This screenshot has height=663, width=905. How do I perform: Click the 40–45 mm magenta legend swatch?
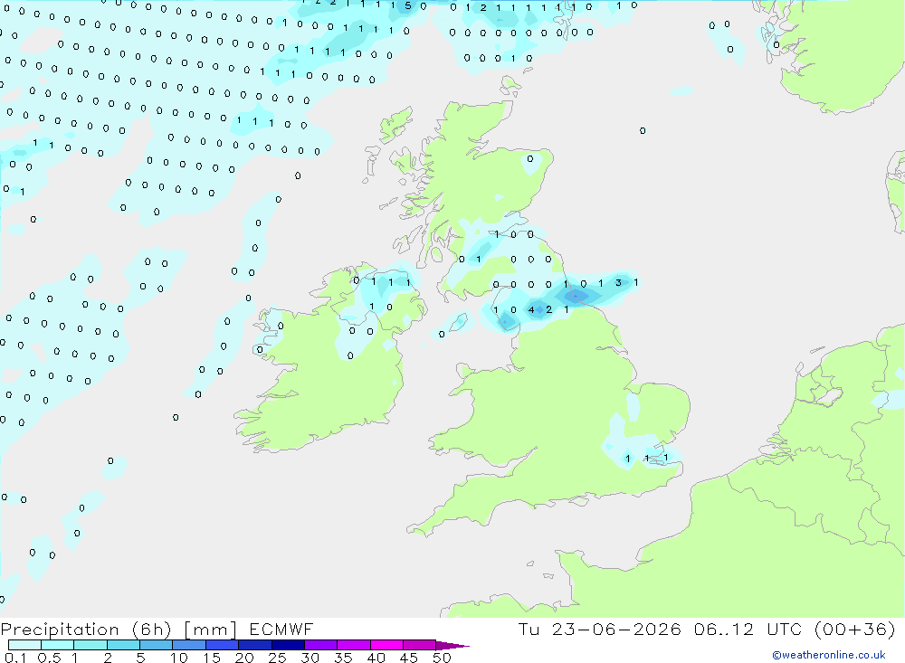[x=386, y=645]
